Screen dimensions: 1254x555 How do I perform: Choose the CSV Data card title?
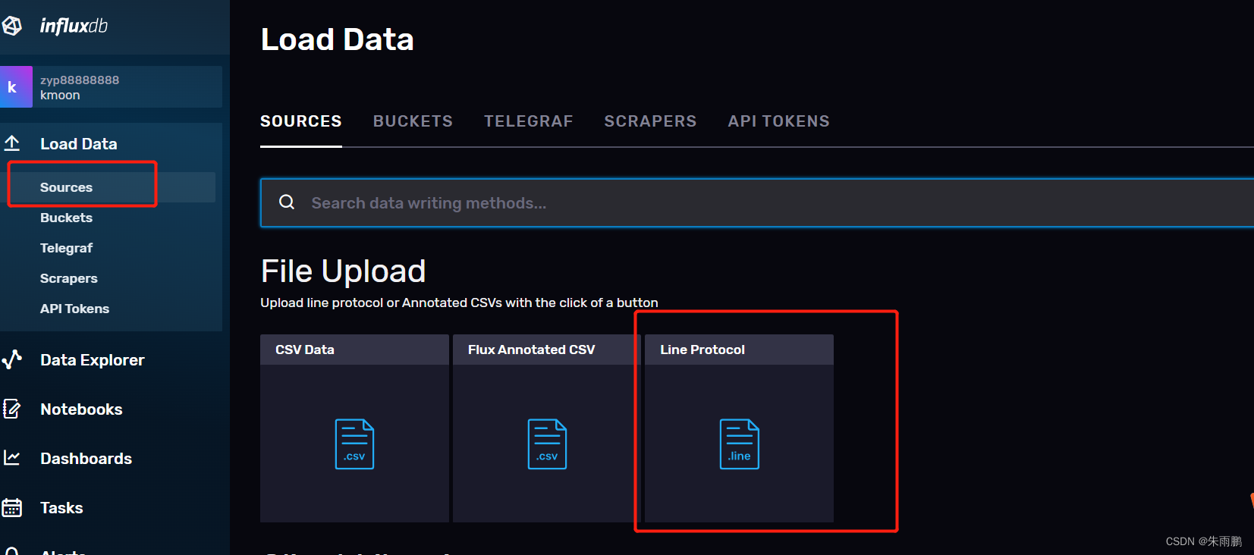click(305, 350)
